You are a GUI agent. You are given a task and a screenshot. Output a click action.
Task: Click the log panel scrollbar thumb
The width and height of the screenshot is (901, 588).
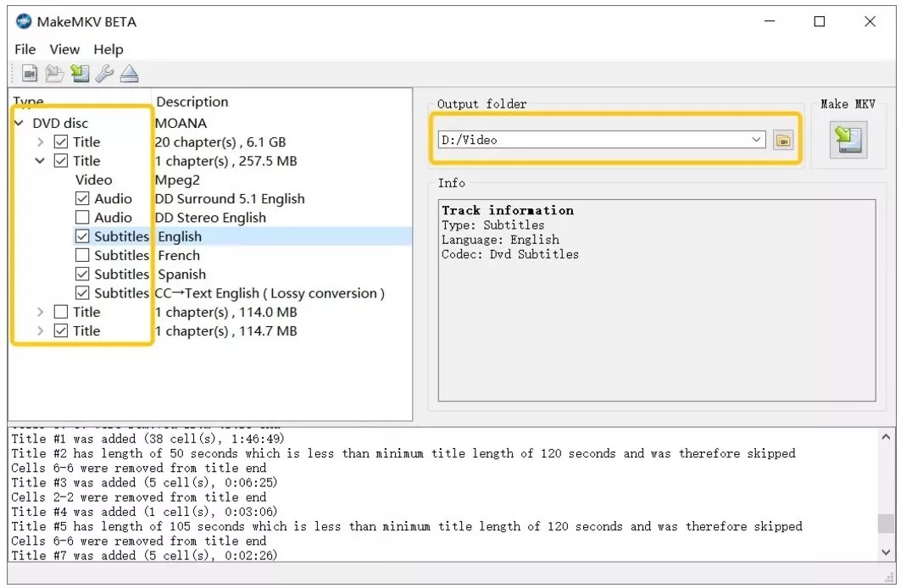tap(886, 523)
